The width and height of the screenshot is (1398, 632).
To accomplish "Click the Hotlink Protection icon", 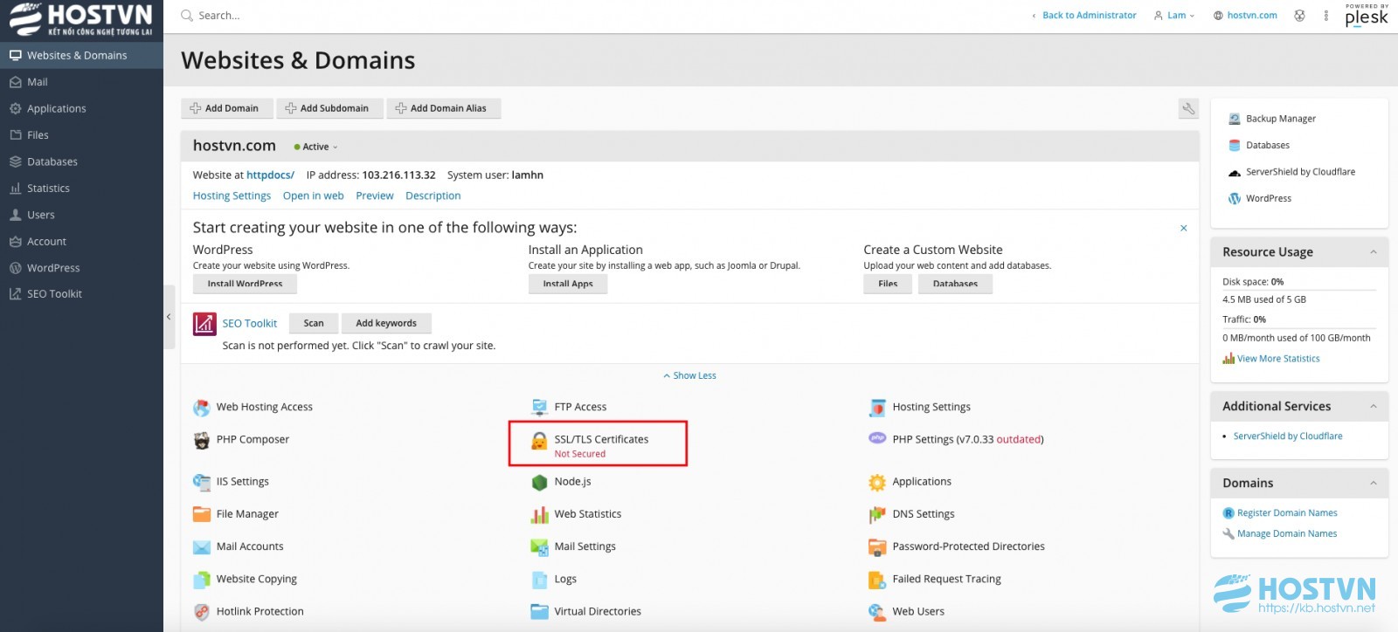I will pos(202,612).
